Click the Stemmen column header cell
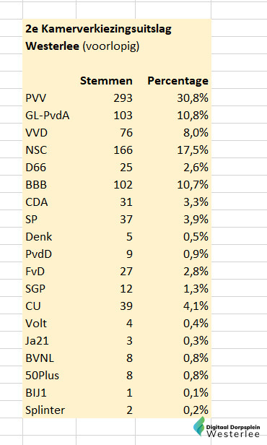 pyautogui.click(x=106, y=81)
